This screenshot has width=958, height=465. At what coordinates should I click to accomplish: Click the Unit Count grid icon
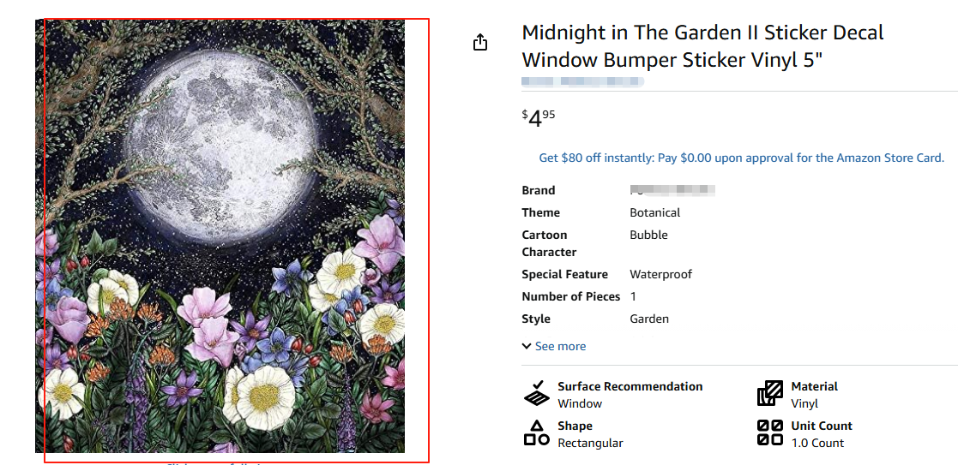pos(770,433)
